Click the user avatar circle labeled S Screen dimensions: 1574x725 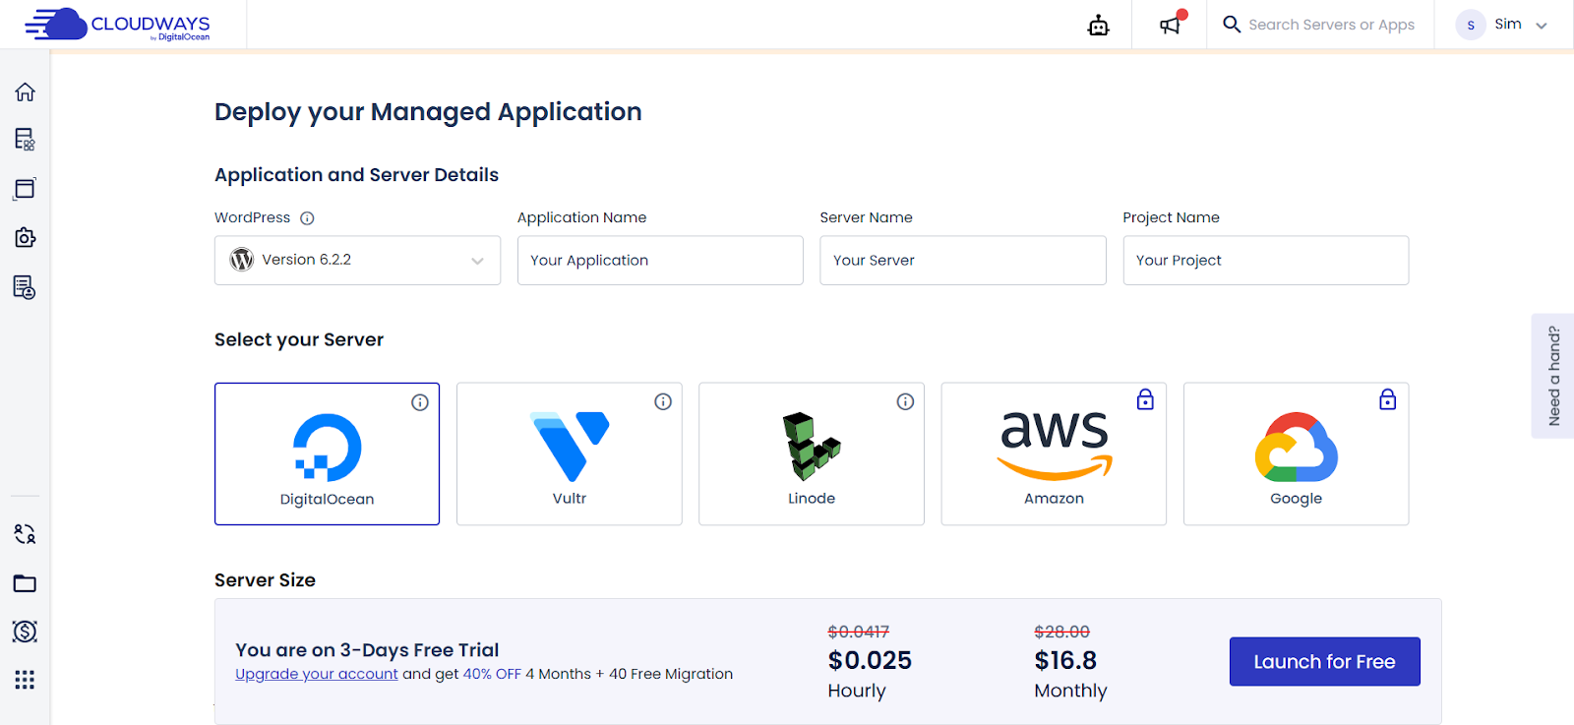1471,25
